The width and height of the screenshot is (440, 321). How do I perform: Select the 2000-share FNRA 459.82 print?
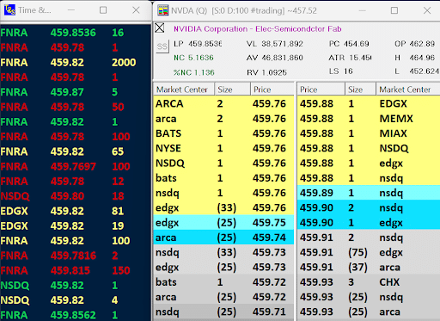point(75,62)
